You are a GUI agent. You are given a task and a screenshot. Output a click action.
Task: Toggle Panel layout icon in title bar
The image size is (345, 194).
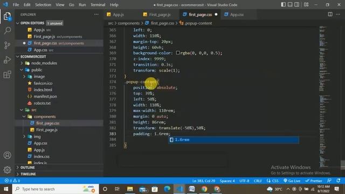coord(290,4)
